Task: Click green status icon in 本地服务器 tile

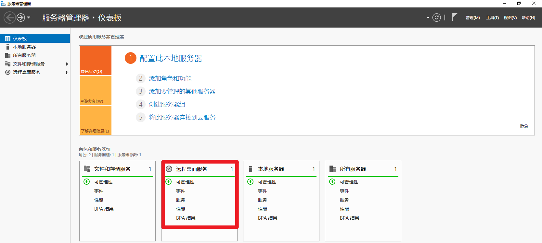Action: 251,182
